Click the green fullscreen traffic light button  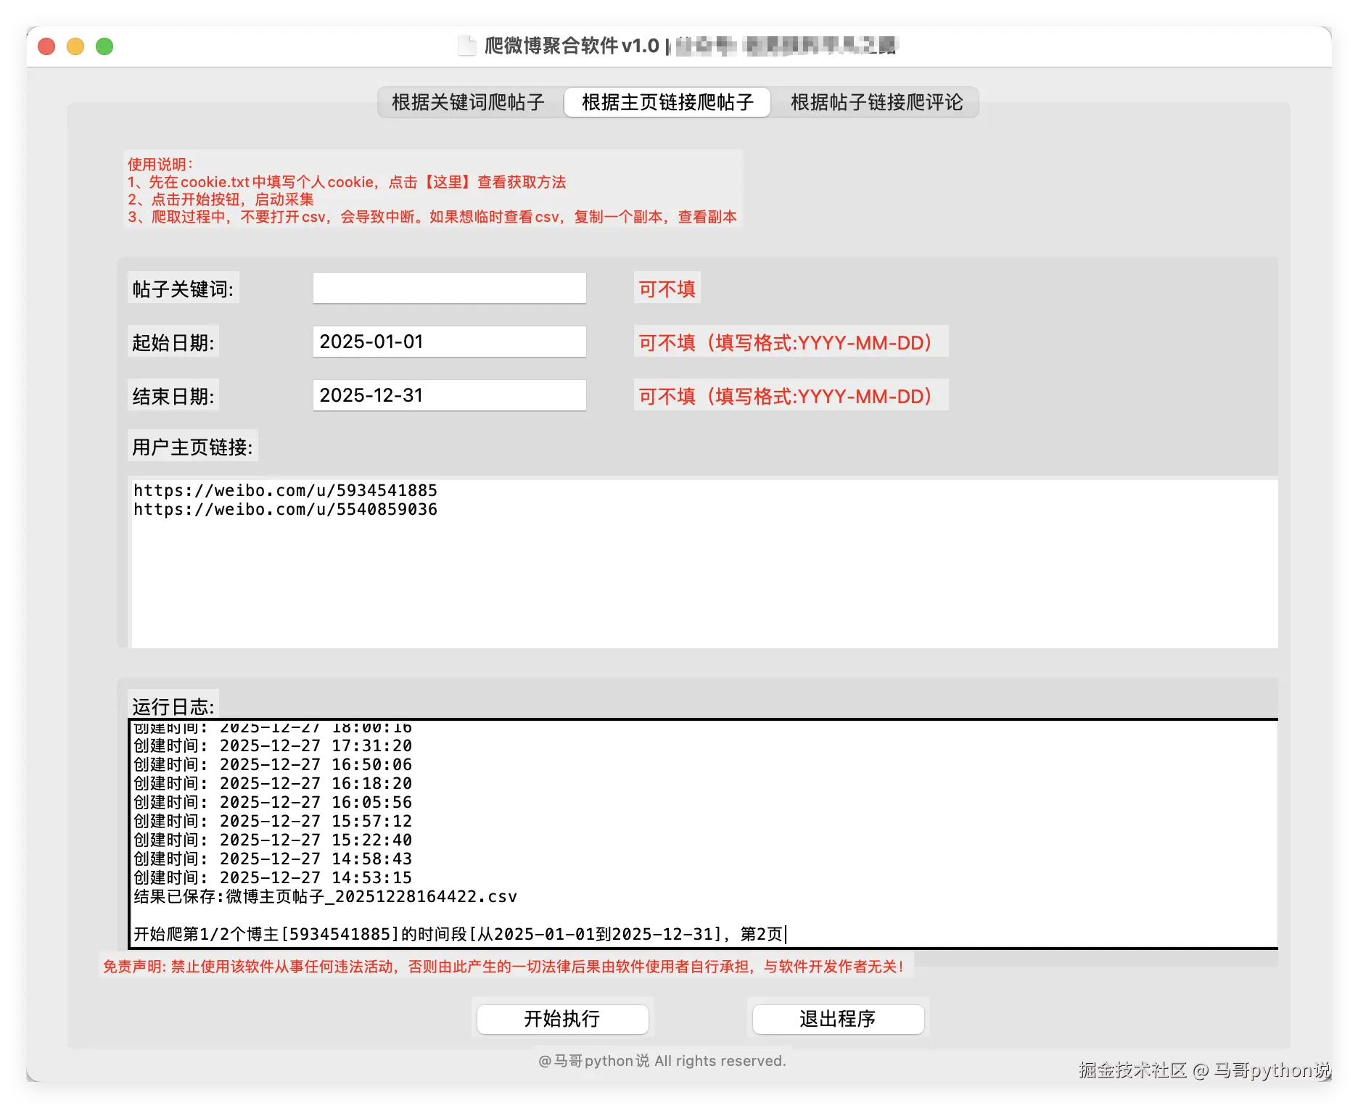click(104, 46)
